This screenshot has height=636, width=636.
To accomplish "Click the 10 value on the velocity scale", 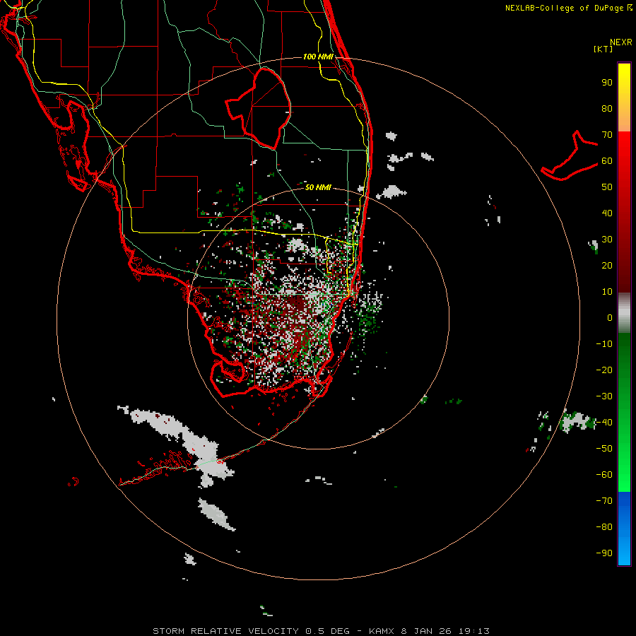I will pyautogui.click(x=607, y=292).
